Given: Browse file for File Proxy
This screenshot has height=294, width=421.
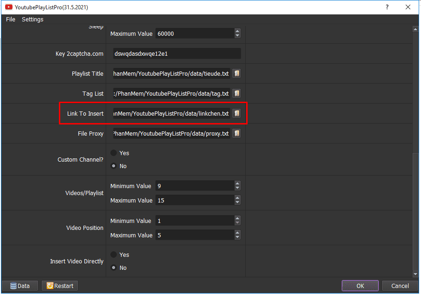Looking at the screenshot, I should click(x=236, y=133).
